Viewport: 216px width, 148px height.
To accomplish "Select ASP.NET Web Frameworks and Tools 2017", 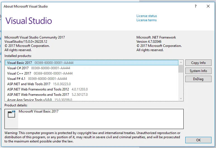I will (92, 95).
